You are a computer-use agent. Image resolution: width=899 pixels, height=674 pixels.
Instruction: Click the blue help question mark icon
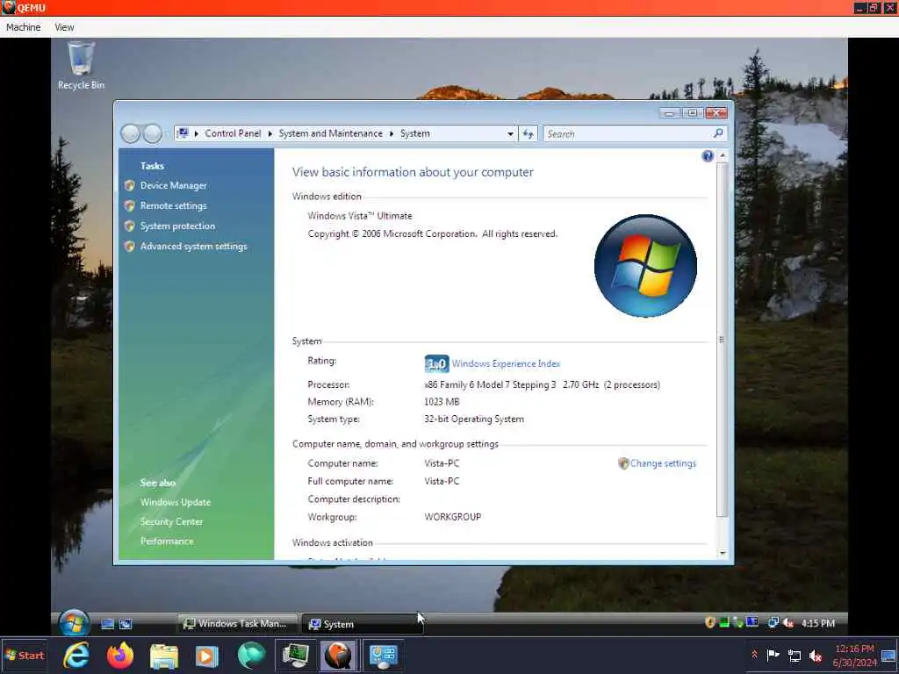point(708,156)
